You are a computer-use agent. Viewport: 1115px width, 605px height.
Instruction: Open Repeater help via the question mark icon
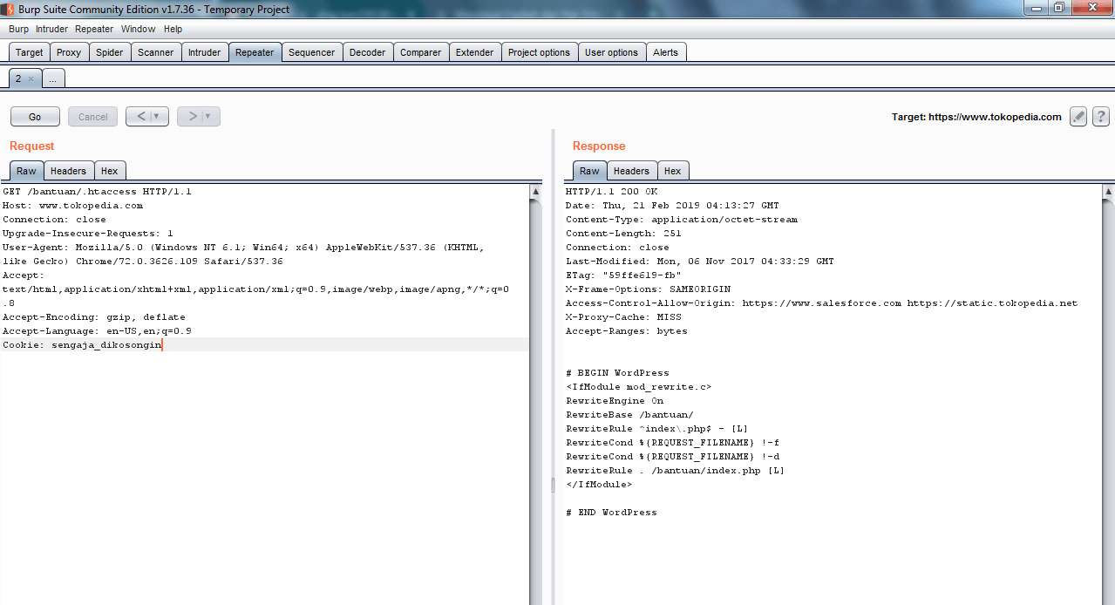[x=1099, y=116]
